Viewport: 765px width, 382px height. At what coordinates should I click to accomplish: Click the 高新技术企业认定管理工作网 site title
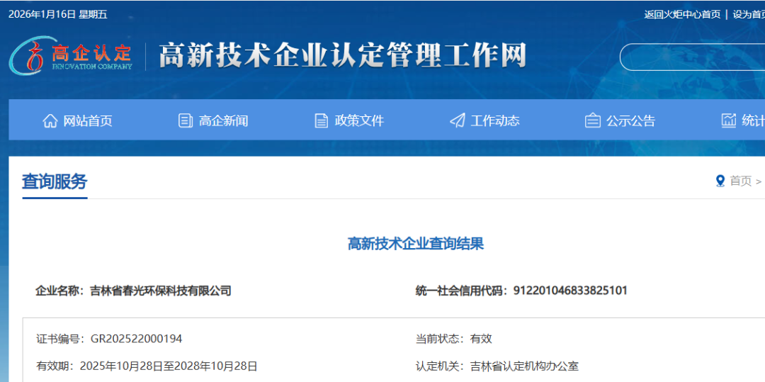tap(343, 55)
